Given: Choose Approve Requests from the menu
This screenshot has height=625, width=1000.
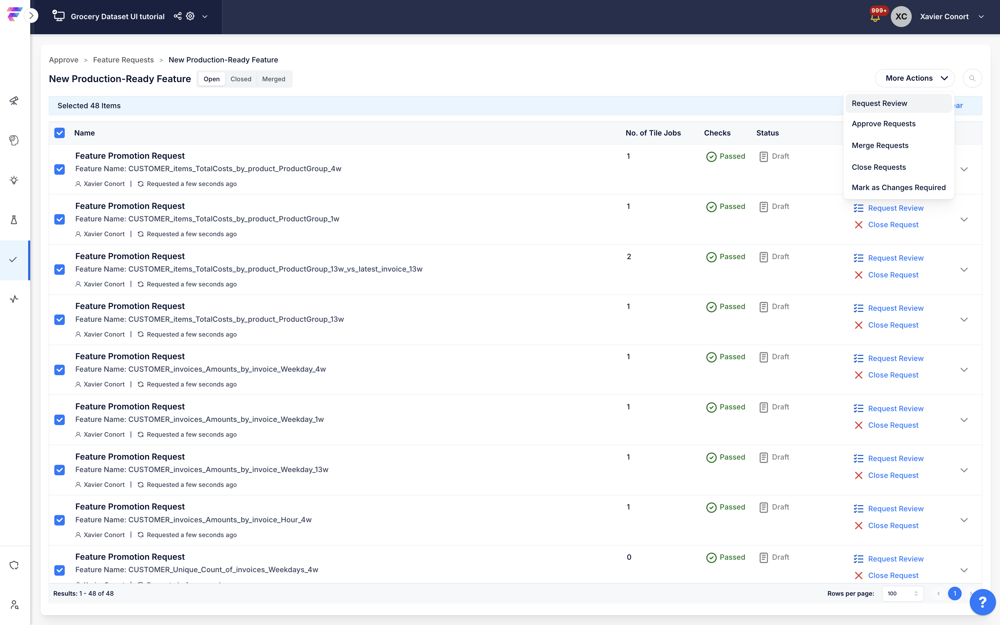Looking at the screenshot, I should pyautogui.click(x=898, y=124).
